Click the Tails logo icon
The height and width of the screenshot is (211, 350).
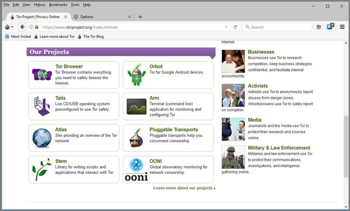coord(42,106)
